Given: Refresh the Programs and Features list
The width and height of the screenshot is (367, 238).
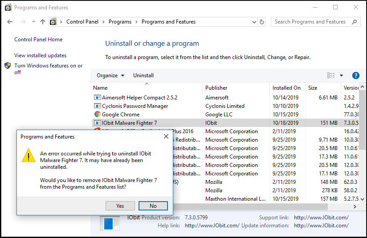Looking at the screenshot, I should [262, 22].
